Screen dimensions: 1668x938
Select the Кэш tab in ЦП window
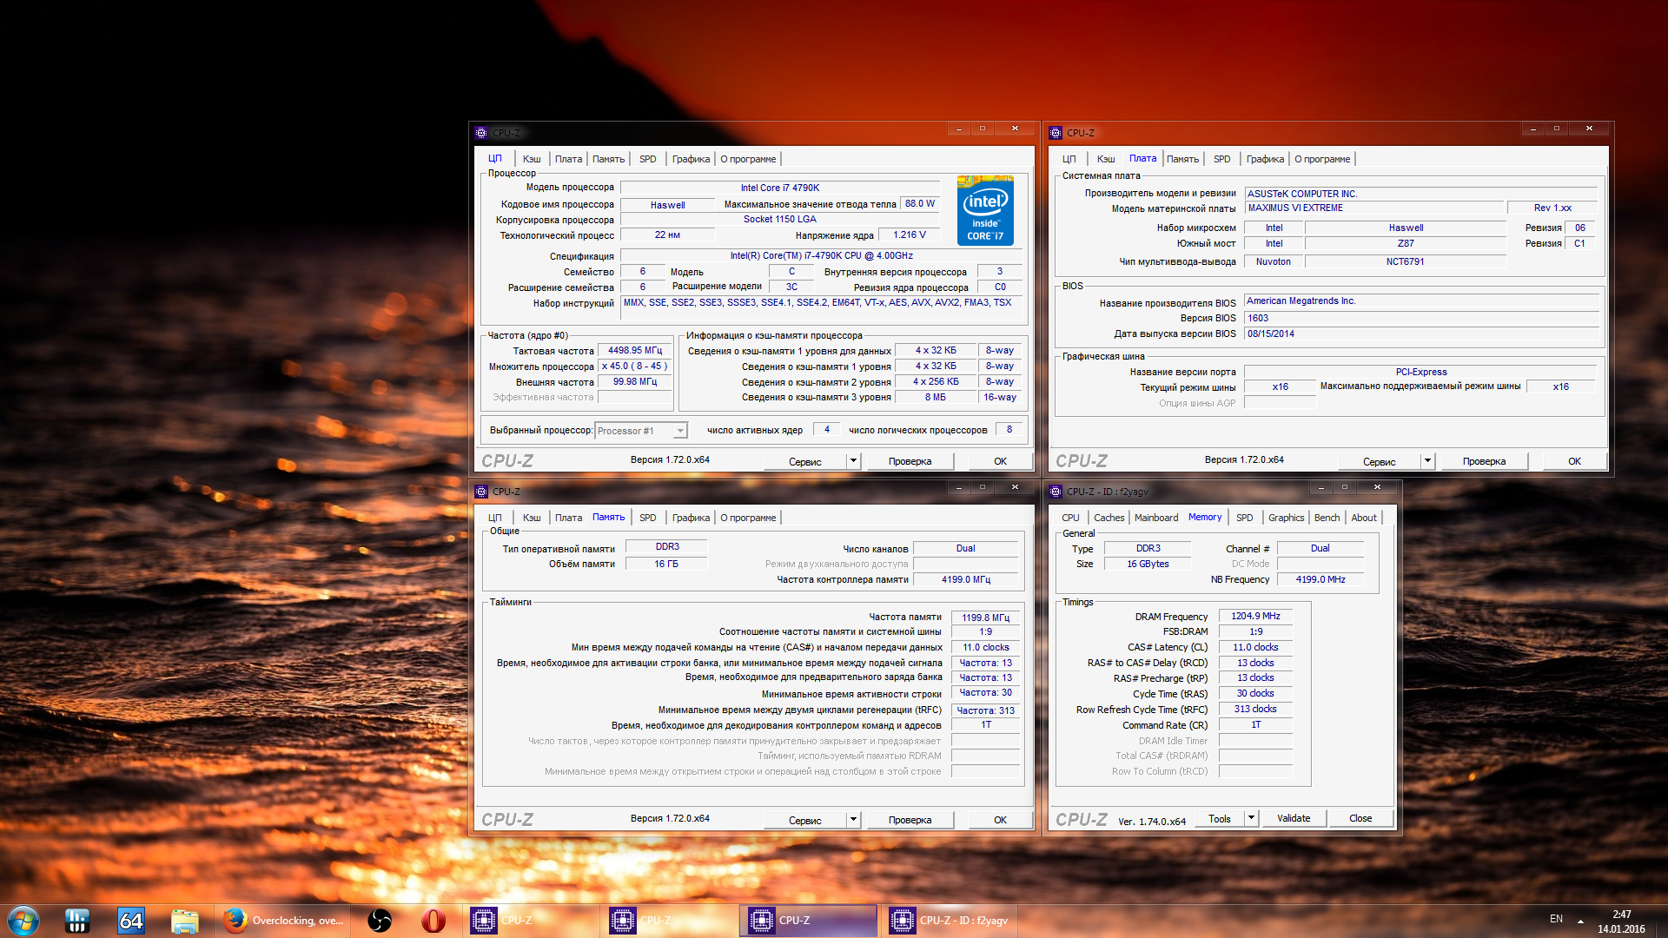532,159
